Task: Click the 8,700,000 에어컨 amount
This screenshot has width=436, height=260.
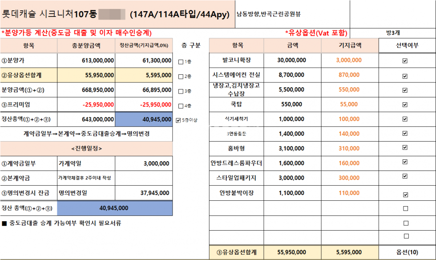Action: tap(293, 75)
